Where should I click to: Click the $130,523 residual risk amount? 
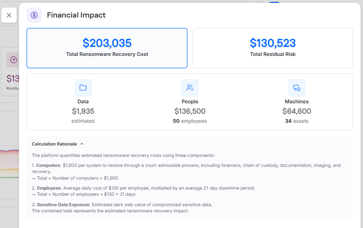[x=273, y=43]
